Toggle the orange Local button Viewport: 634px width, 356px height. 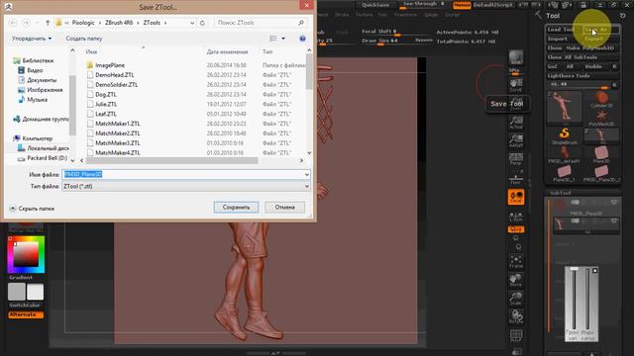click(516, 197)
